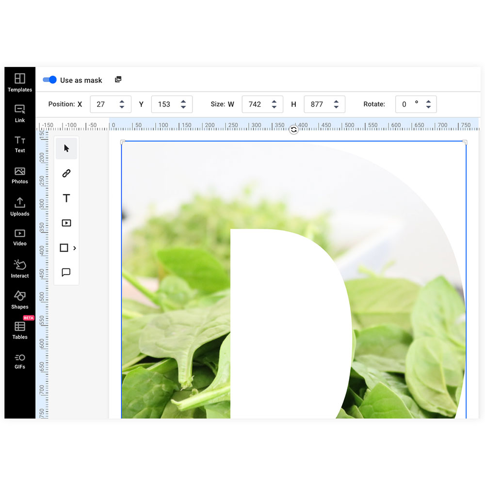Click the hyperlink tool in canvas toolbar

pos(66,173)
